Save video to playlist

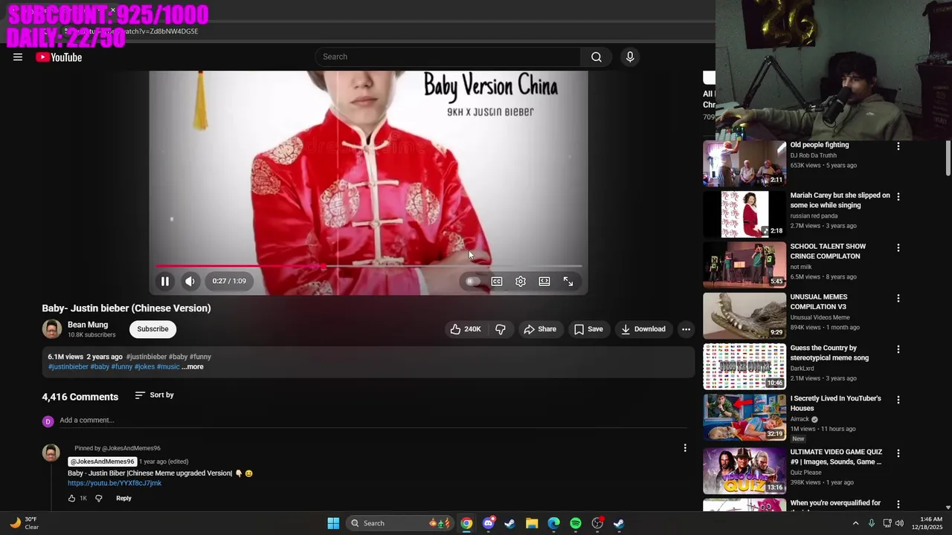588,329
